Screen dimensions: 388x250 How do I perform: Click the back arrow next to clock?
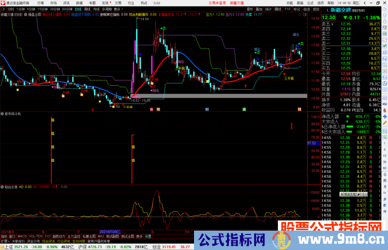[365, 3]
